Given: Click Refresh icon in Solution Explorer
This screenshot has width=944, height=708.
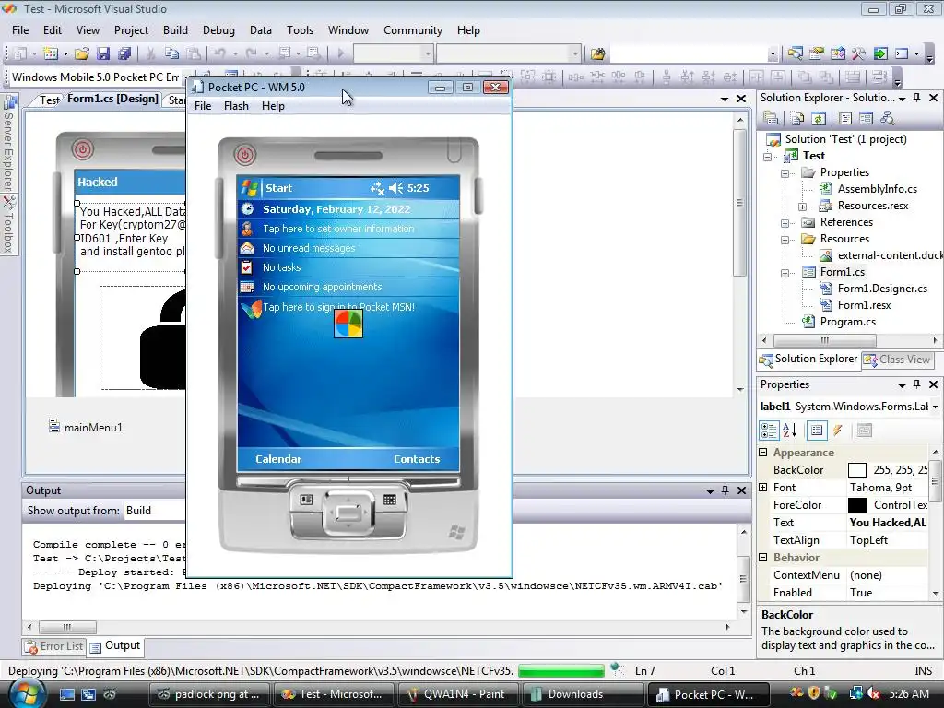Looking at the screenshot, I should click(x=819, y=119).
